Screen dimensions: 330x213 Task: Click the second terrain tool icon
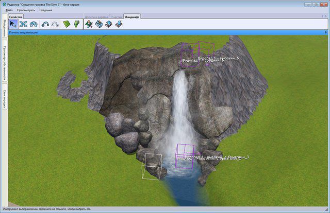pyautogui.click(x=98, y=24)
